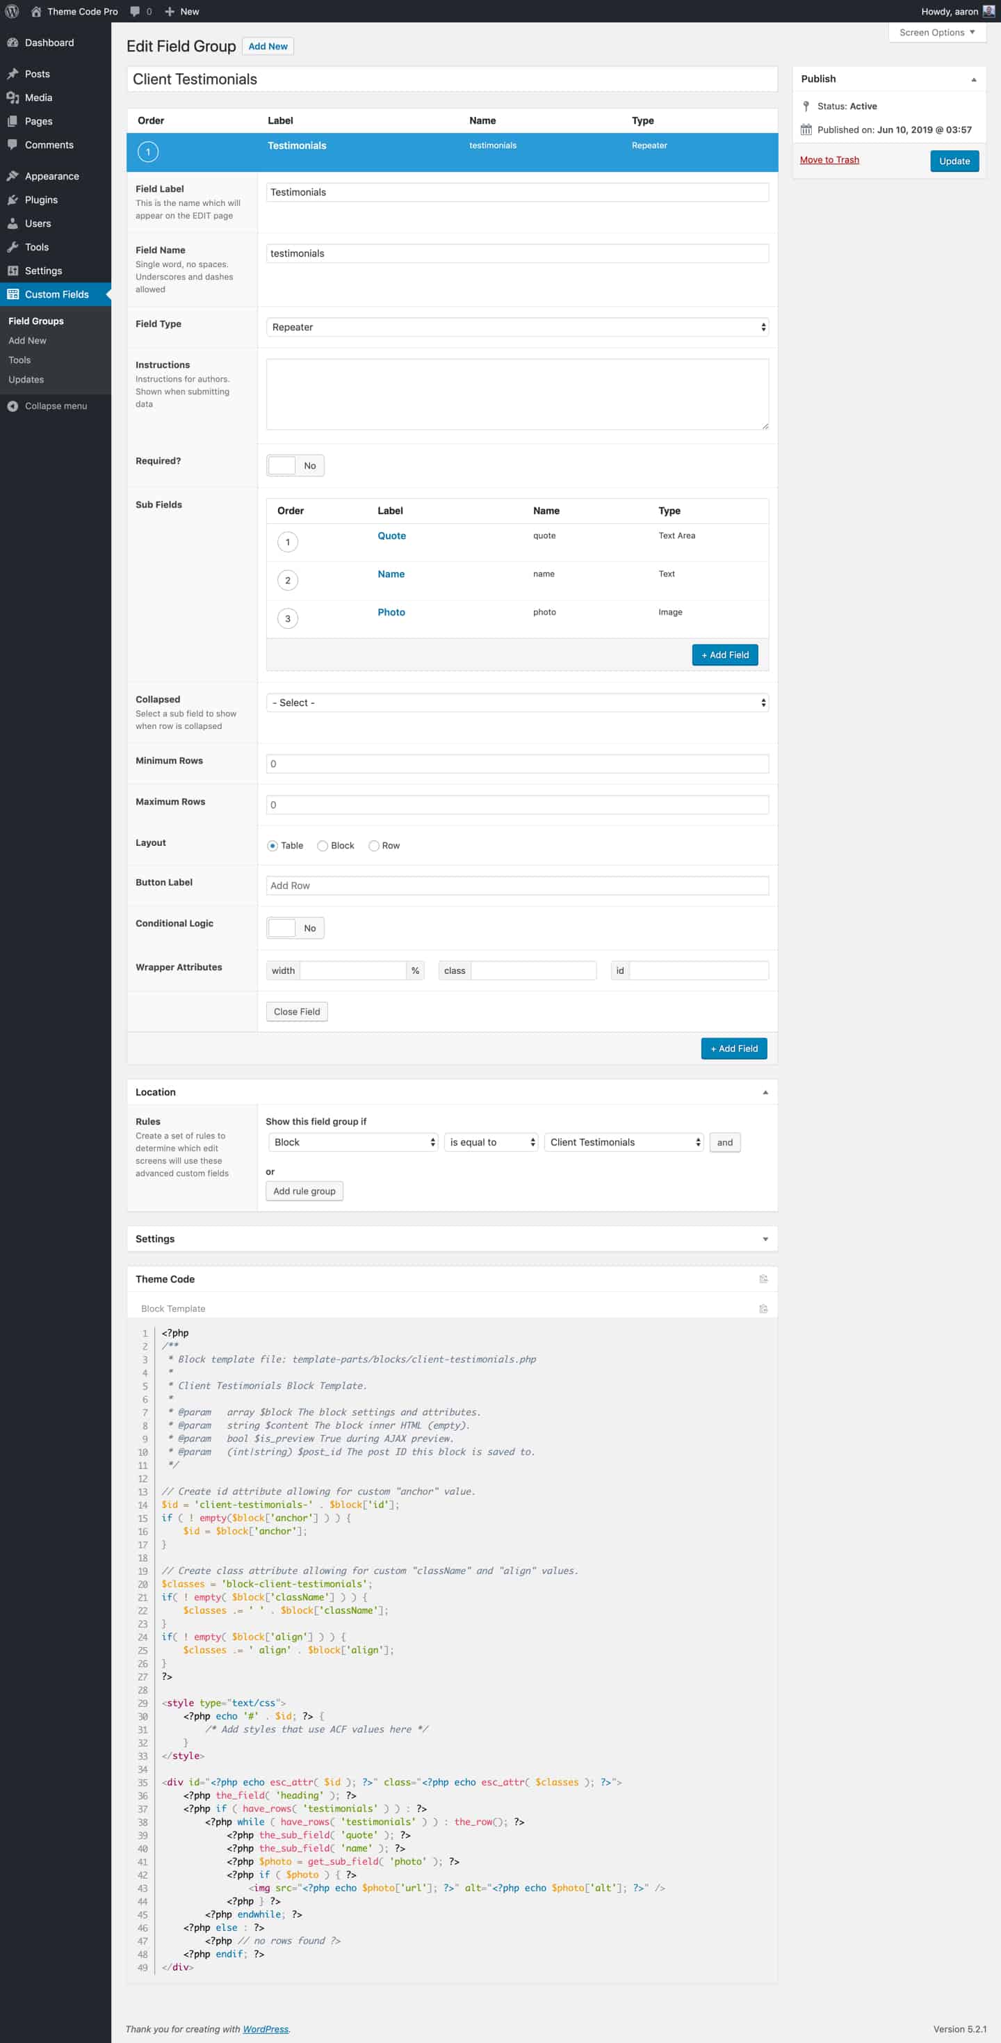The image size is (1001, 2043).
Task: Click the home icon beside Theme Code Pro
Action: (x=35, y=11)
